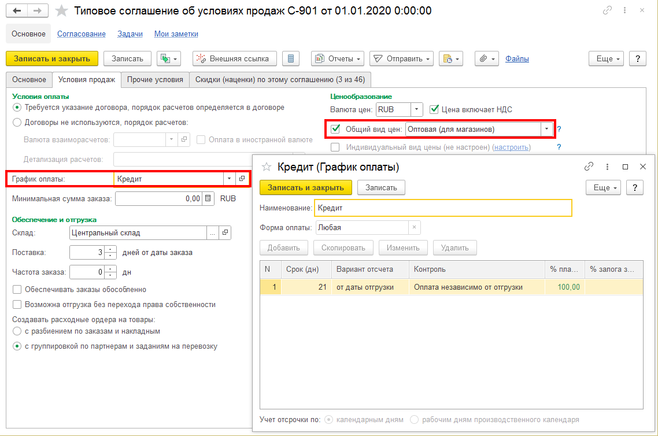This screenshot has height=436, width=658.
Task: Open the Центральный склад warehouse form icon
Action: click(x=225, y=233)
